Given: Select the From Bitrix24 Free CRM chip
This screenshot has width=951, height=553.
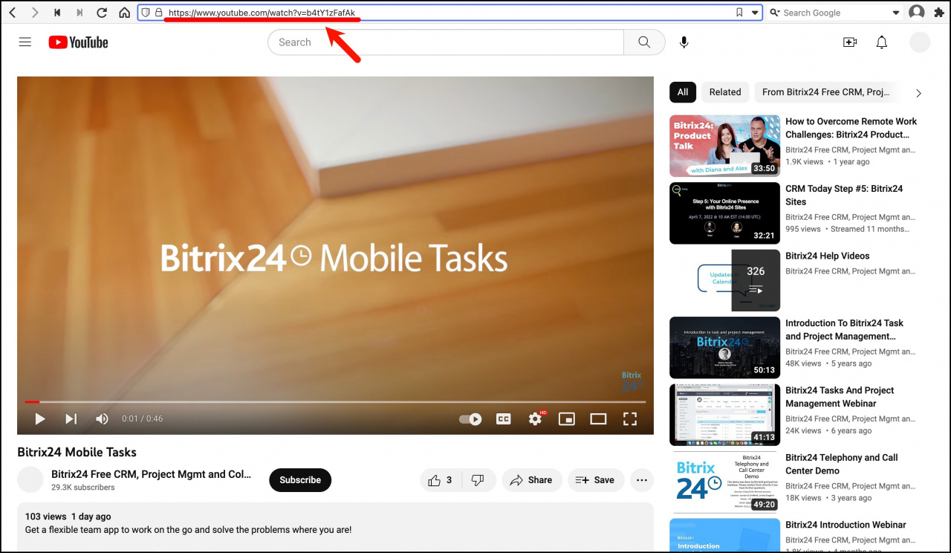Looking at the screenshot, I should 826,92.
